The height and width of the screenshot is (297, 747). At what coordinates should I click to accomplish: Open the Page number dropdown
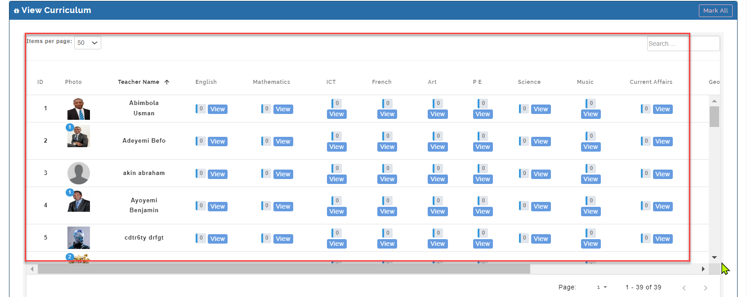point(602,287)
